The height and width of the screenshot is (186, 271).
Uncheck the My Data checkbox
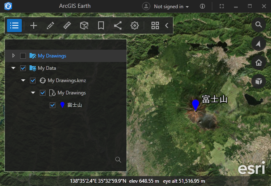pos(23,68)
